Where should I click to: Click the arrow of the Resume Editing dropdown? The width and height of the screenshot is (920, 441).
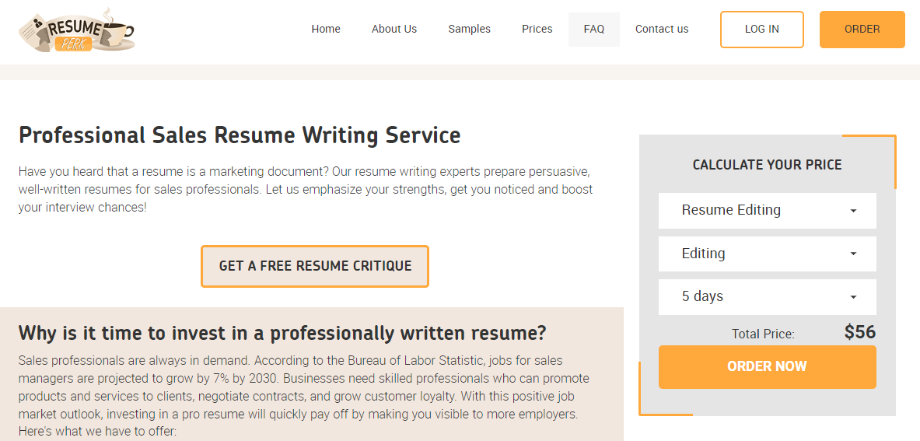click(x=853, y=211)
